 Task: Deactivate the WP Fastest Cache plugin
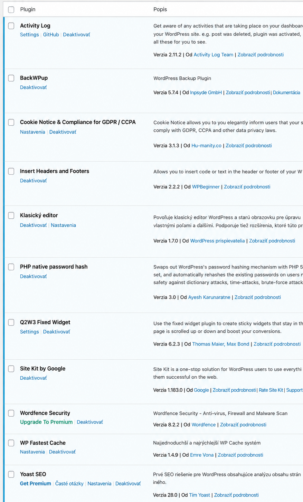[62, 452]
